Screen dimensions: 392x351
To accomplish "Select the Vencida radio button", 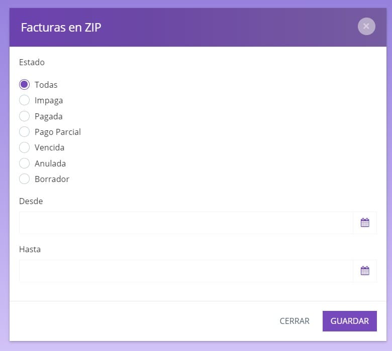I will [x=24, y=147].
